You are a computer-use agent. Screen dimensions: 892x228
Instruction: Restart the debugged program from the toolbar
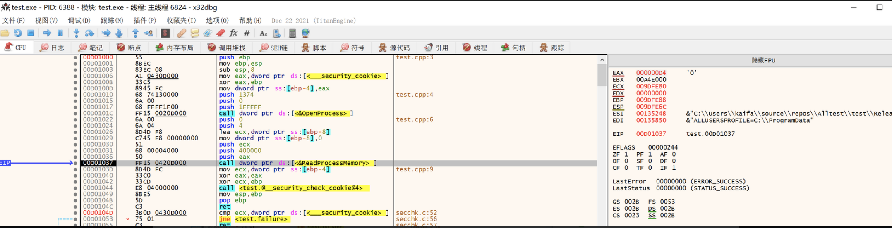click(x=18, y=33)
